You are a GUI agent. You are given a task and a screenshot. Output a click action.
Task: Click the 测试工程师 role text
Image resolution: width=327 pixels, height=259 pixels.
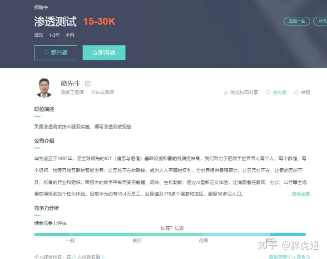[72, 93]
